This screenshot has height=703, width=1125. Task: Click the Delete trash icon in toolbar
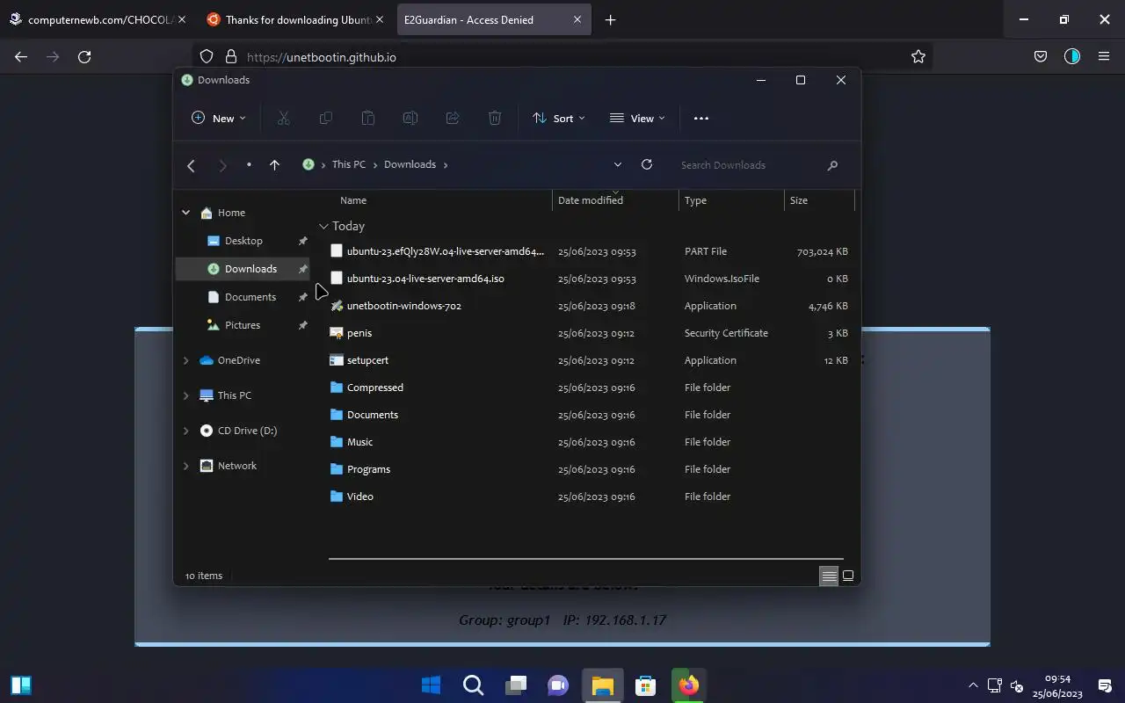click(494, 118)
